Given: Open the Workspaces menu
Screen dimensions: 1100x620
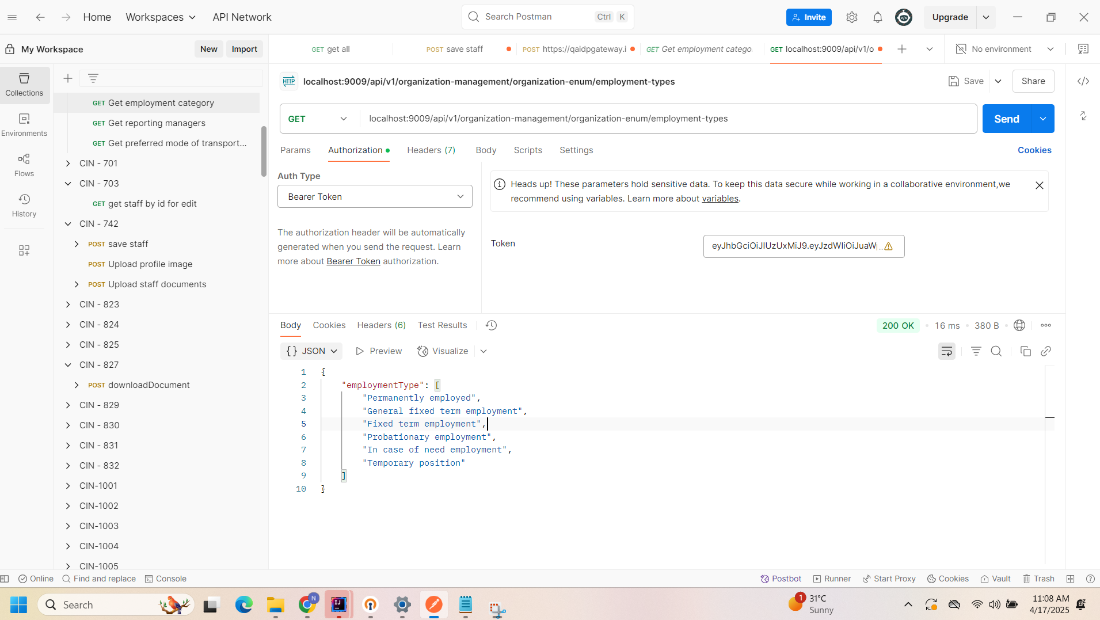Looking at the screenshot, I should (x=161, y=17).
